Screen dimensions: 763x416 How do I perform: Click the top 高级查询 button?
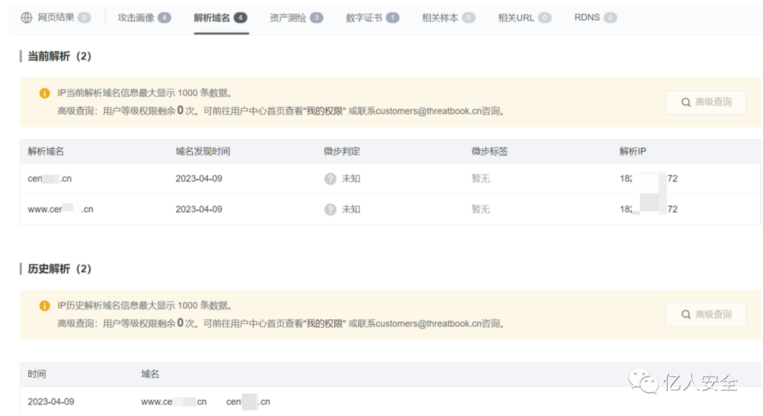pos(706,102)
